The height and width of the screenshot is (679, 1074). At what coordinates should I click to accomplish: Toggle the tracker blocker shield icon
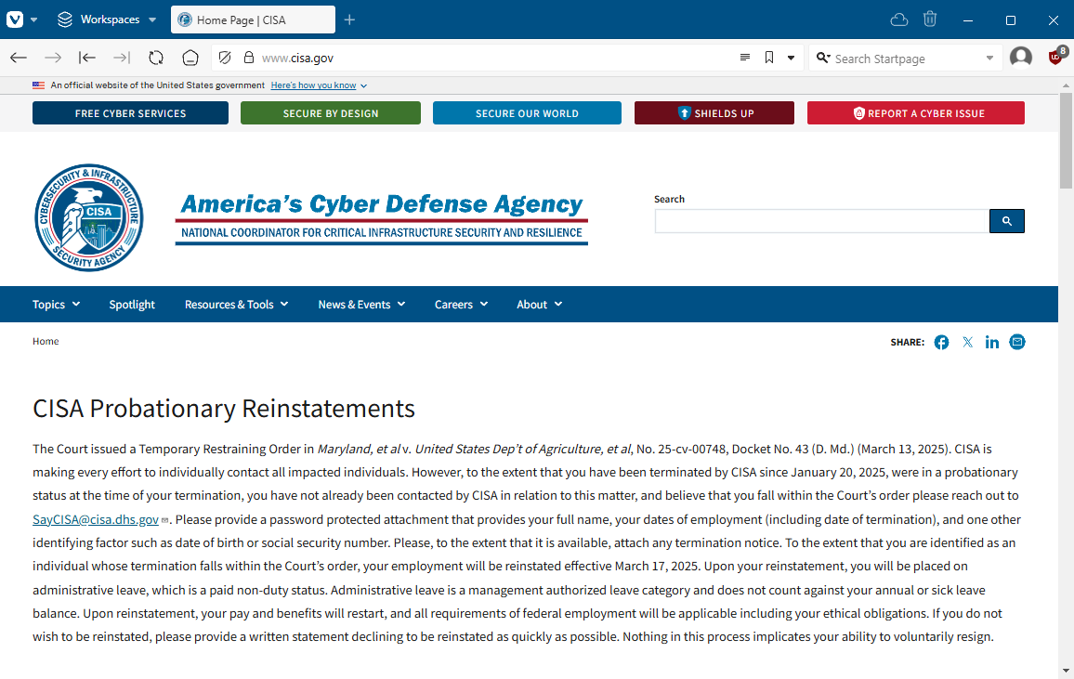pos(225,59)
